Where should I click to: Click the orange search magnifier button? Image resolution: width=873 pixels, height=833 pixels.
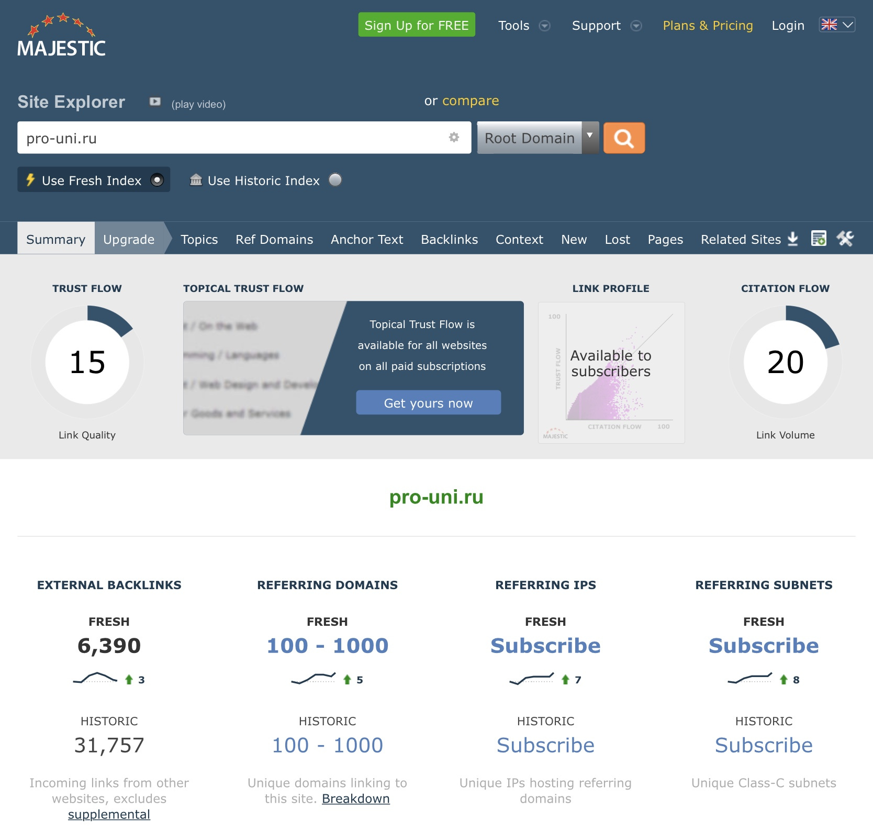coord(624,138)
